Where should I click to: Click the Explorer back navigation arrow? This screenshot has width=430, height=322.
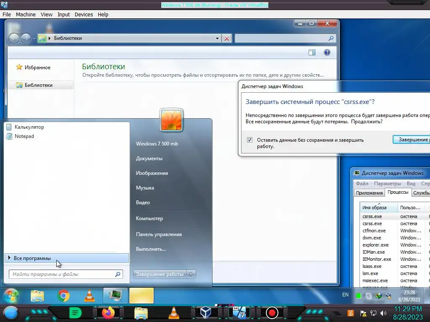click(x=14, y=38)
